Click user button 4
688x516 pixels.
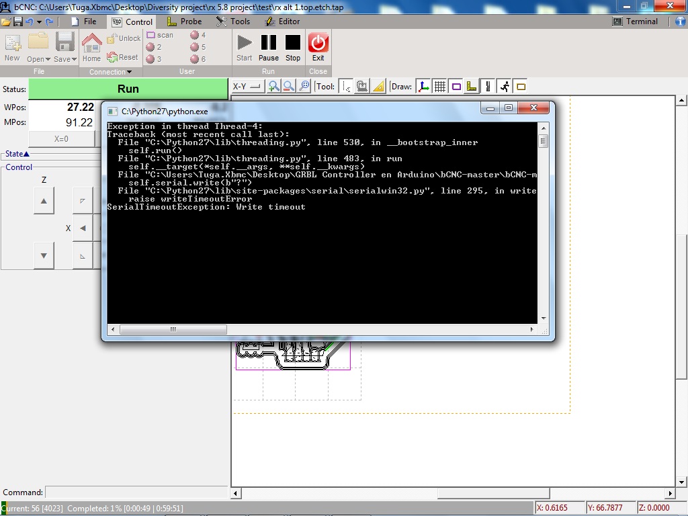click(x=198, y=35)
